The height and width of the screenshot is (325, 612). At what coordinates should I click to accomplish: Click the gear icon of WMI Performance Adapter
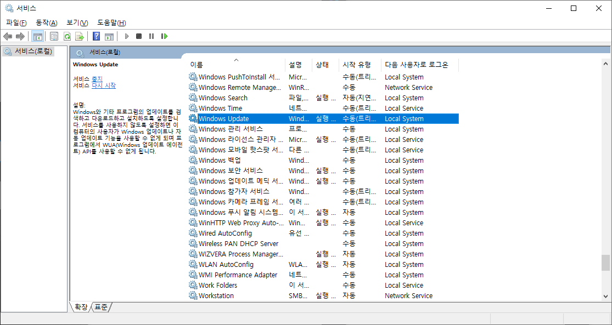click(193, 275)
